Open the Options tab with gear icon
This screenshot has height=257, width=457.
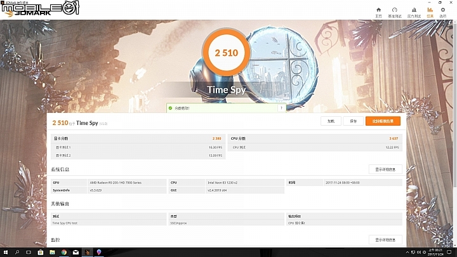click(x=443, y=13)
